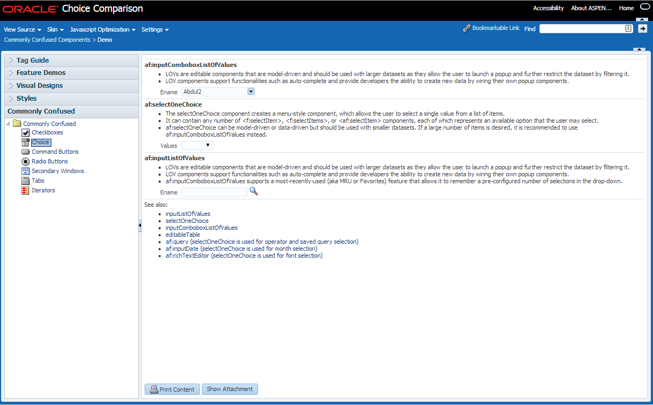Click the Find go arrow button
This screenshot has width=653, height=405.
(643, 29)
